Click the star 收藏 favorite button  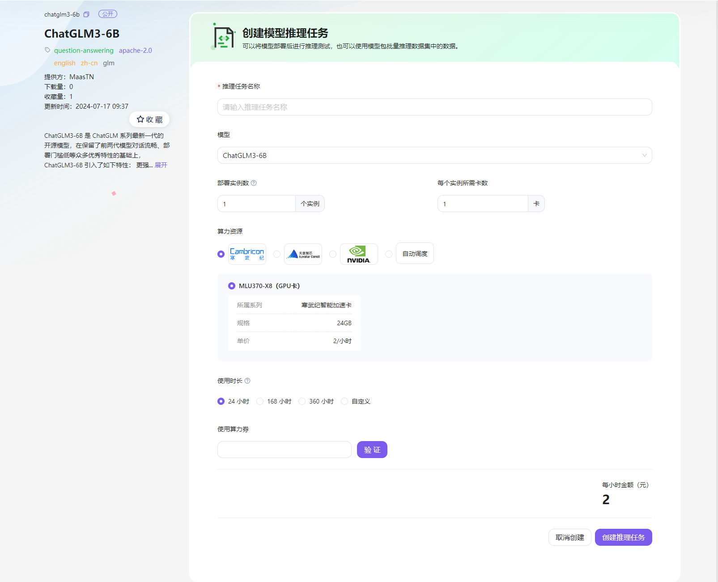pyautogui.click(x=149, y=119)
